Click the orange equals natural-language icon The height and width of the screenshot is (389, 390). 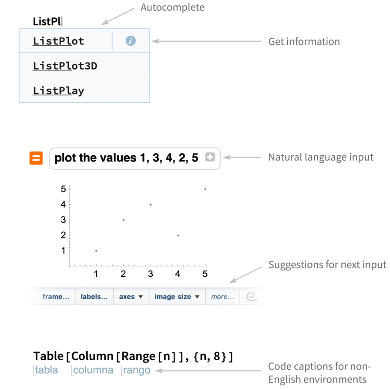pyautogui.click(x=36, y=158)
